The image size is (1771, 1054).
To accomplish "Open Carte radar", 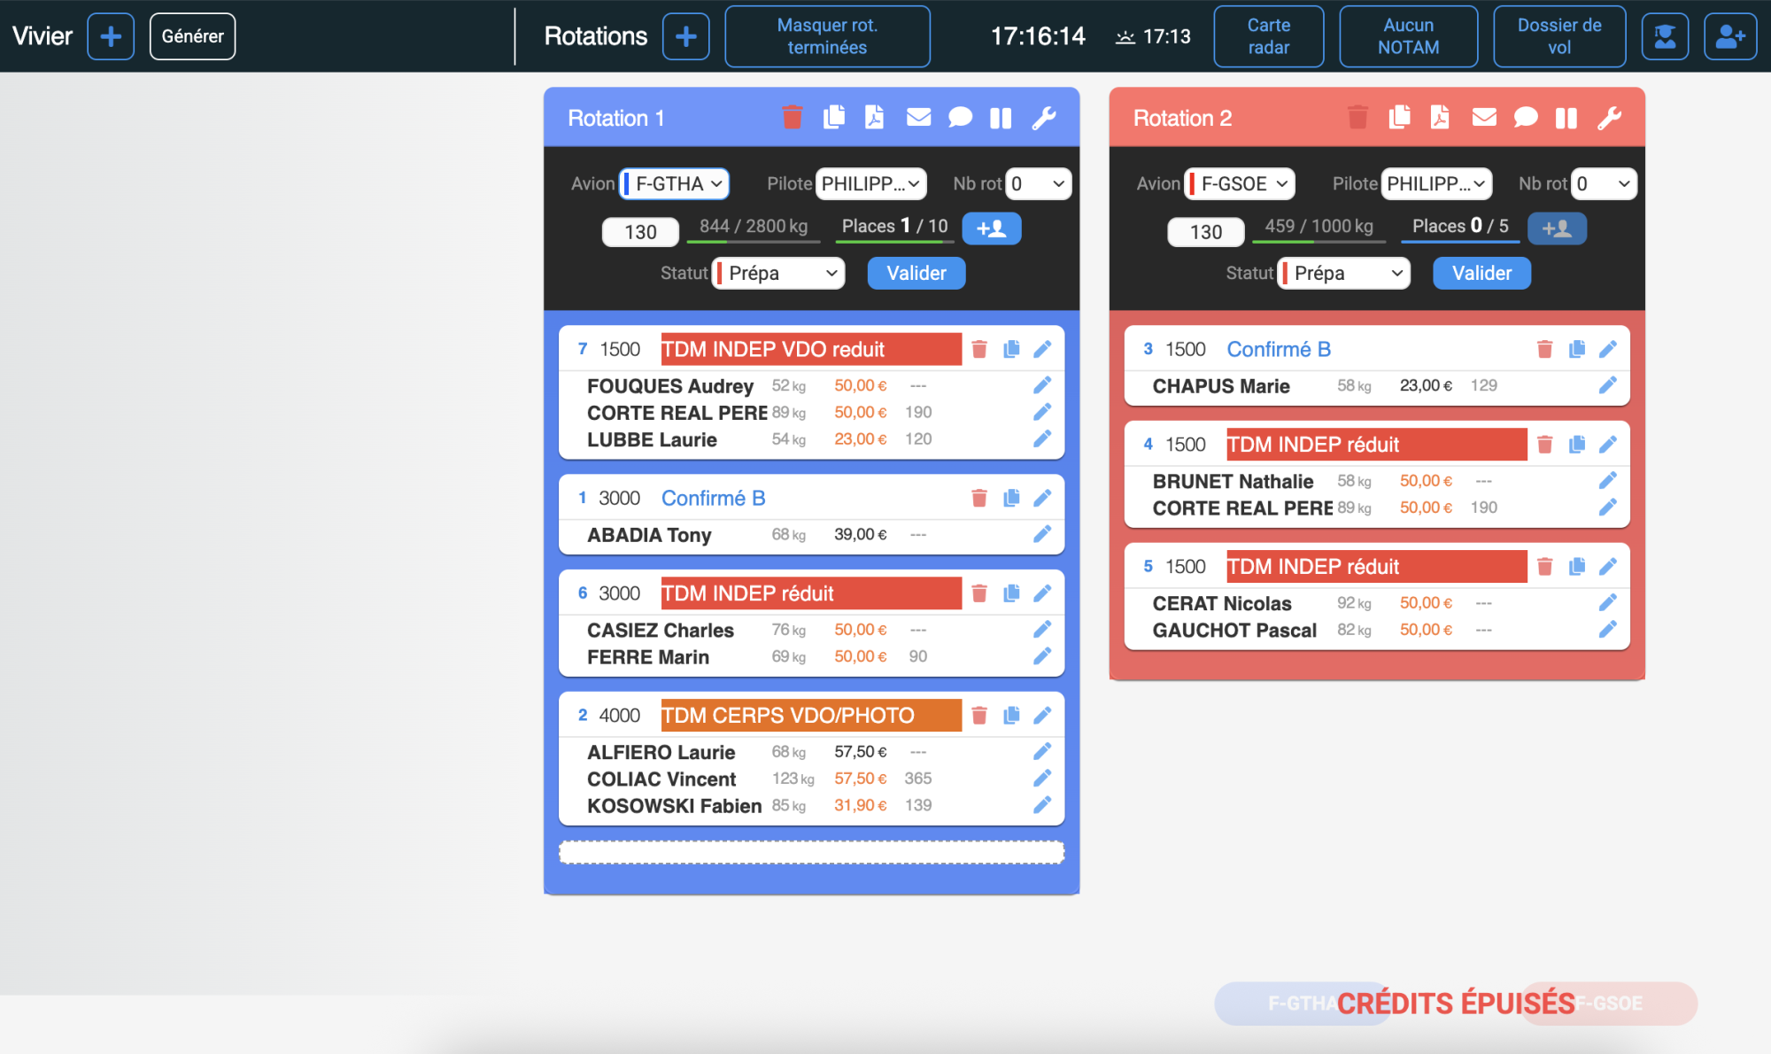I will 1268,36.
